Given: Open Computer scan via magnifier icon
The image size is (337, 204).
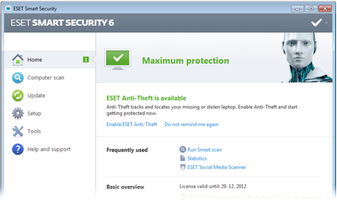Looking at the screenshot, I should click(x=18, y=78).
